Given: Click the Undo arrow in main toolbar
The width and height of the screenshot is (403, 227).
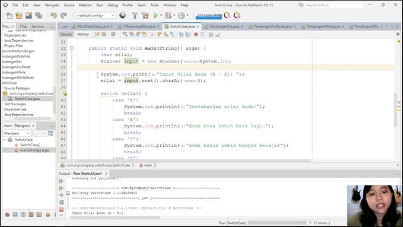Looking at the screenshot, I should tap(54, 16).
